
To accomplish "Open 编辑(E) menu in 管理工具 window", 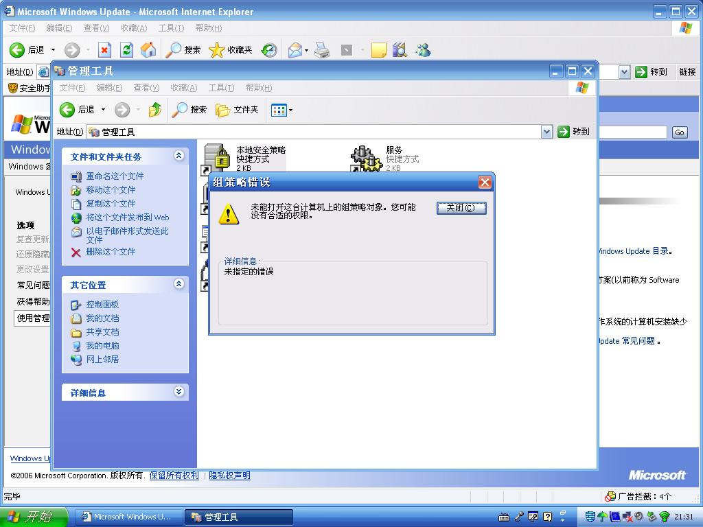I will 109,88.
